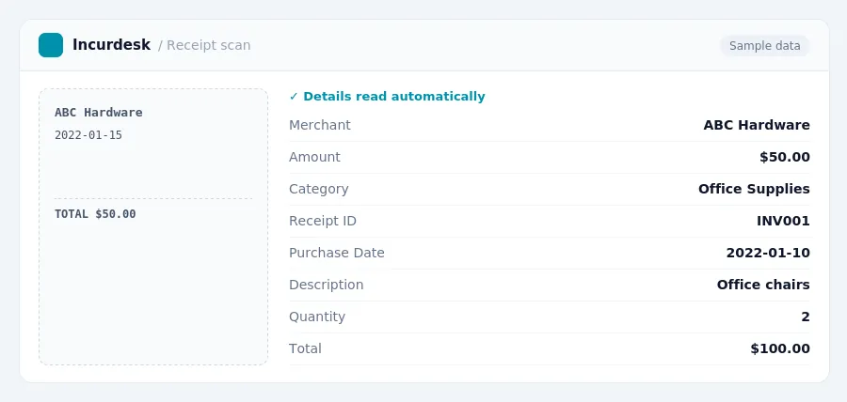Select the Receipt scan breadcrumb
This screenshot has height=402, width=847.
[x=209, y=45]
